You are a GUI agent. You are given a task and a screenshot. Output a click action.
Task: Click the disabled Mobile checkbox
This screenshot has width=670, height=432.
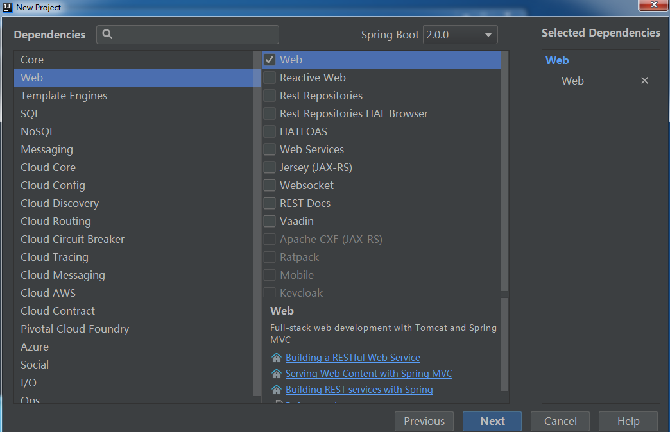[x=269, y=275]
